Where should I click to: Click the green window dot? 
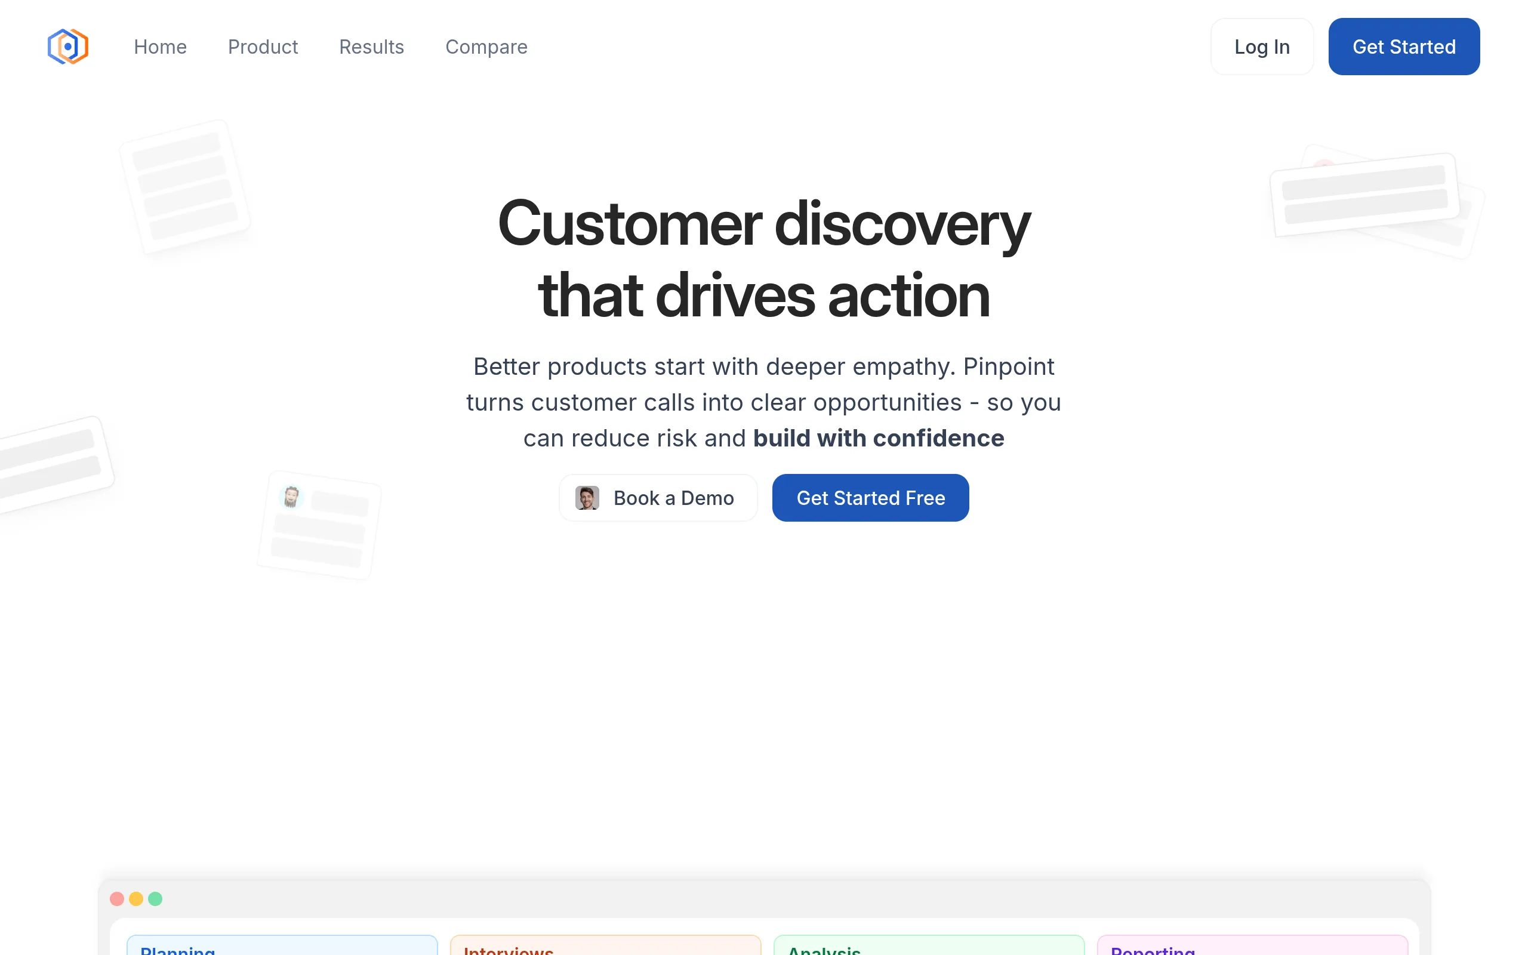pos(155,899)
